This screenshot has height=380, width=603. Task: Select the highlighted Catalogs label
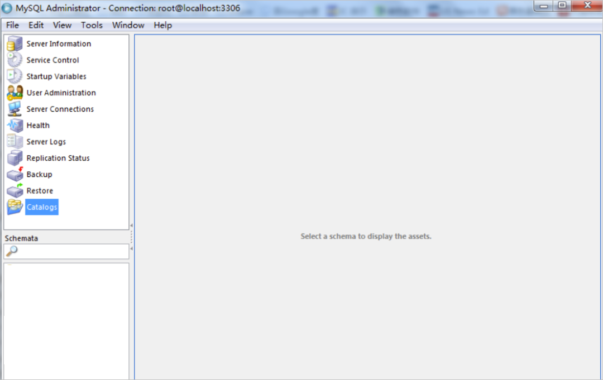tap(42, 207)
